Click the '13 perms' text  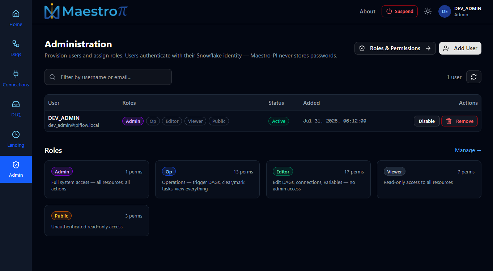[x=243, y=172]
